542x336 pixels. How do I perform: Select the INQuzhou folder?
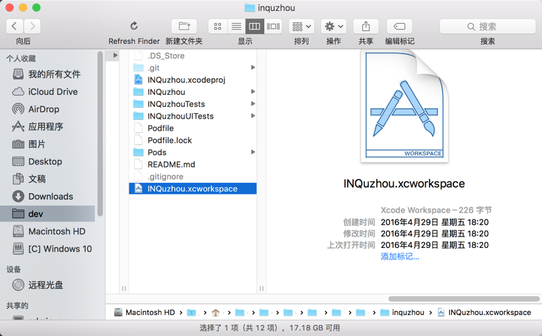tap(193, 92)
